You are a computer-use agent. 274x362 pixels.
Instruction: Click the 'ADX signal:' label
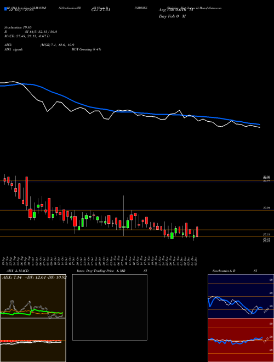pos(14,49)
